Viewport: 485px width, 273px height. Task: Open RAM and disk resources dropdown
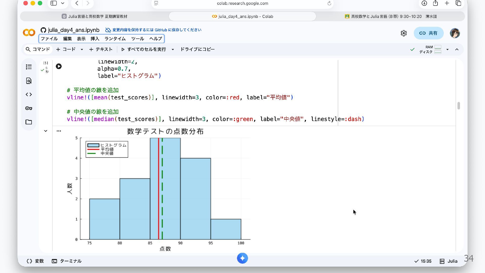coord(447,50)
